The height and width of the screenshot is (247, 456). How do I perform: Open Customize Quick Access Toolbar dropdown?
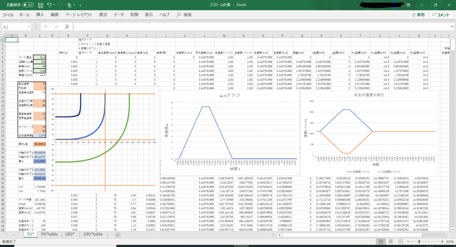pyautogui.click(x=80, y=5)
